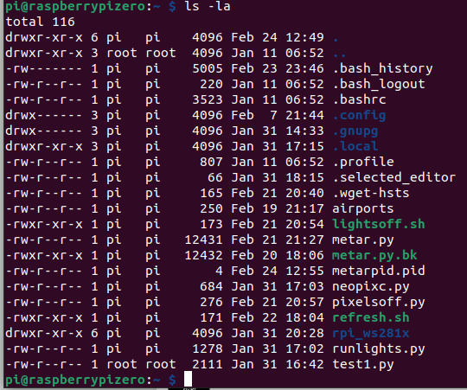Viewport: 467px width, 390px height.
Task: Click the .bashrc filename
Action: (360, 99)
